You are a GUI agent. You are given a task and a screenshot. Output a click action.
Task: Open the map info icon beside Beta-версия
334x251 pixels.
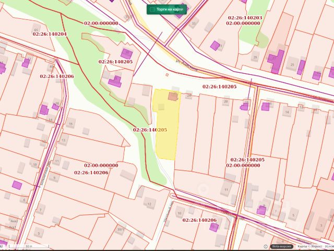click(266, 246)
